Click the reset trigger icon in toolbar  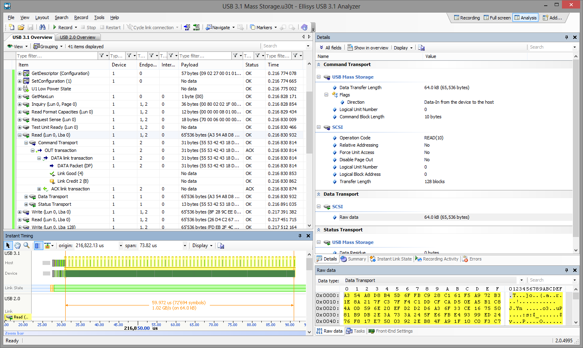pyautogui.click(x=196, y=27)
